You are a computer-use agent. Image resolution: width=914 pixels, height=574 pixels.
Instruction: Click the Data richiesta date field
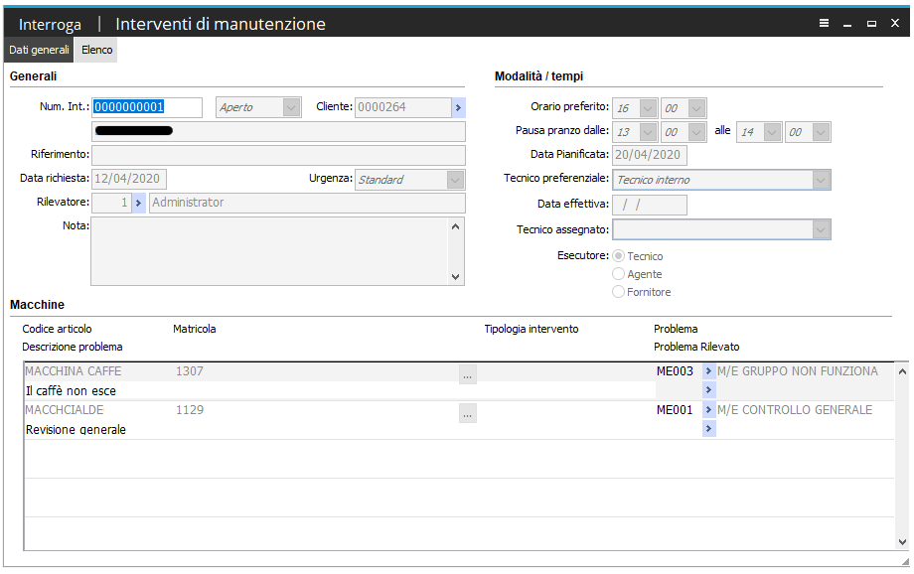tap(129, 179)
